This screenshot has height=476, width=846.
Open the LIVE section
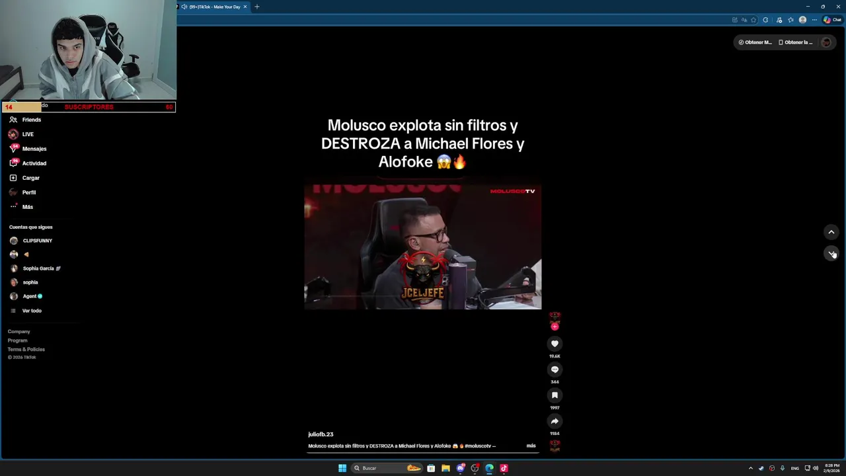(x=21, y=134)
